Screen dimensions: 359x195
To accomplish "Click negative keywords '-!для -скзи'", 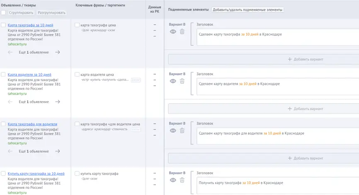I will [x=89, y=179].
